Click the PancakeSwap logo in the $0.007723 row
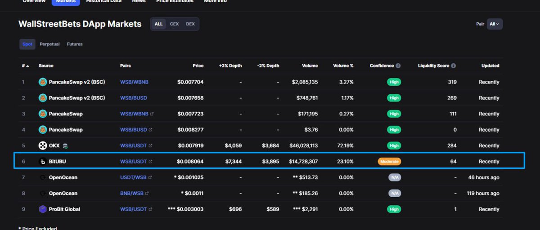 tap(43, 114)
